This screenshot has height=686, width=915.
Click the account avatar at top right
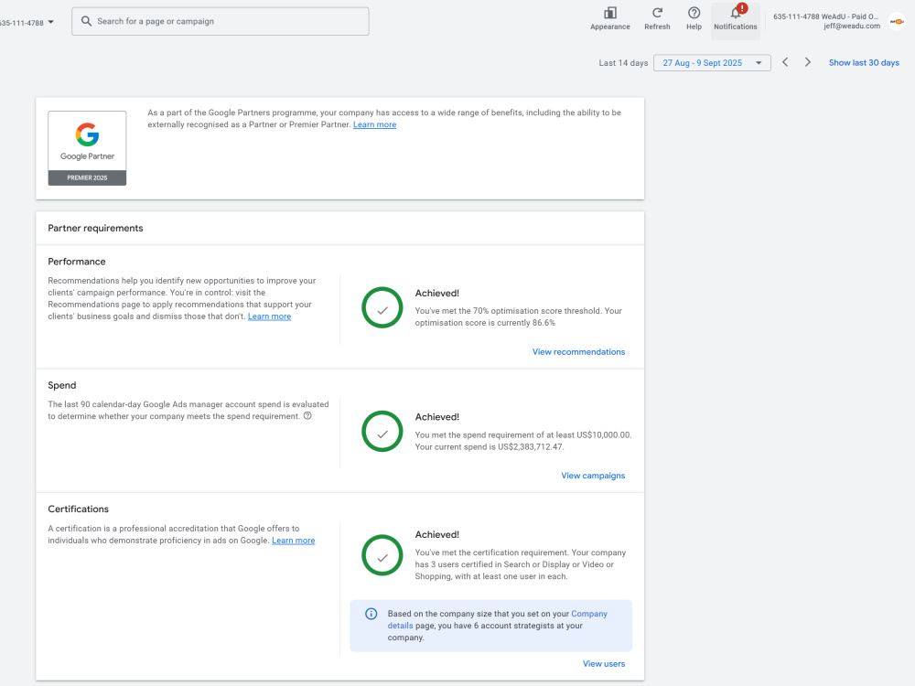pyautogui.click(x=897, y=22)
